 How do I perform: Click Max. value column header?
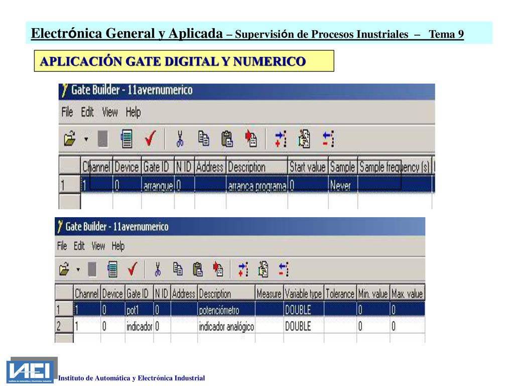coord(407,293)
